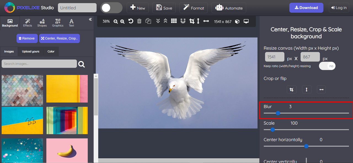Remove the background image
Screen dimensions: 353x163
point(27,38)
